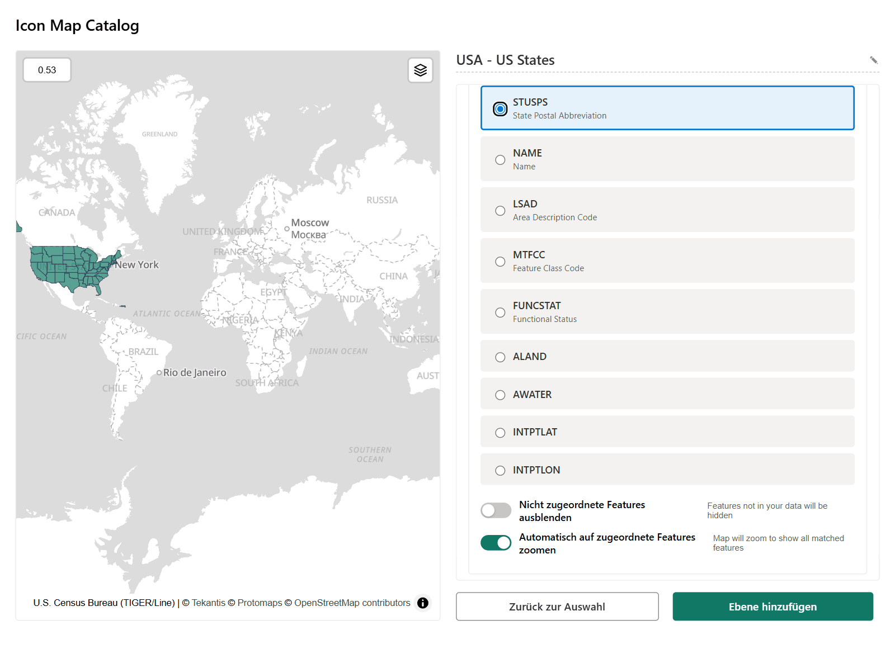The image size is (895, 663).
Task: Click the pencil edit icon beside USA - US States
Action: 874,60
